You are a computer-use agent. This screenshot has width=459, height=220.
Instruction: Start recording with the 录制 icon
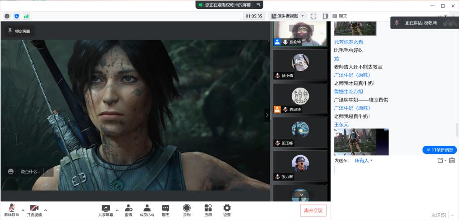click(x=186, y=208)
